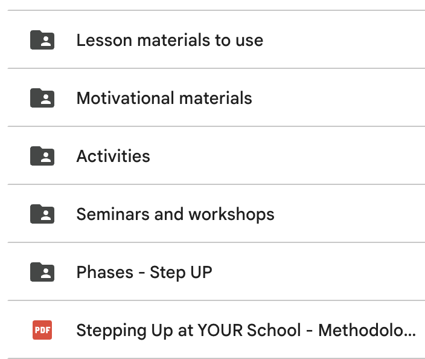Select the Activities shared folder icon

[42, 156]
